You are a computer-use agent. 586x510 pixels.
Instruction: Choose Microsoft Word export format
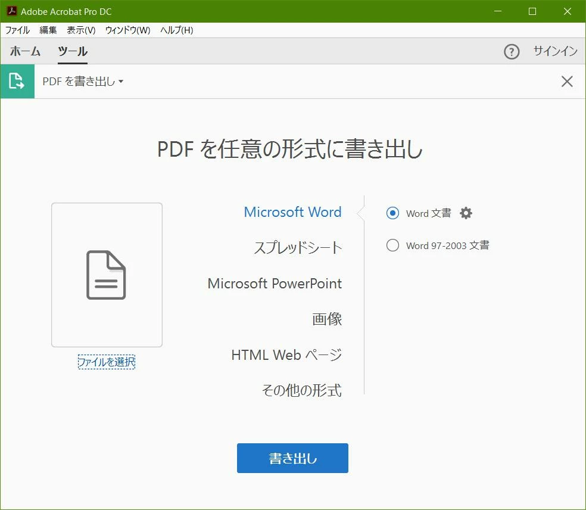[x=292, y=212]
